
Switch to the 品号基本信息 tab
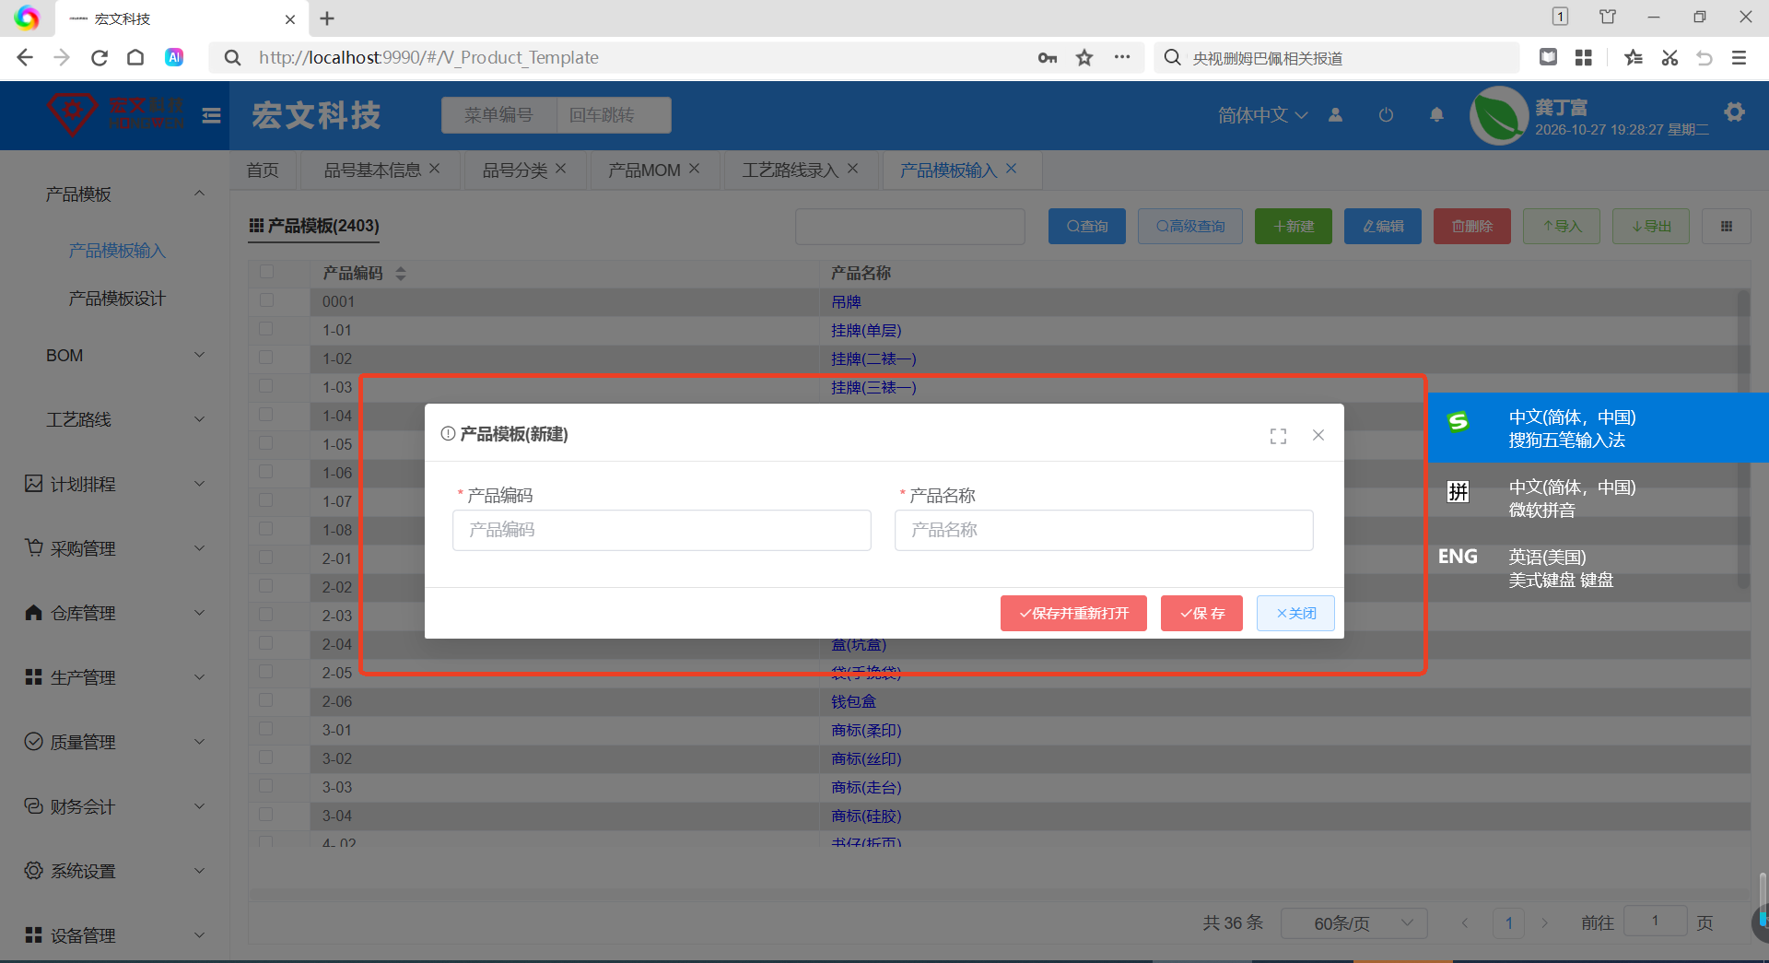[372, 170]
